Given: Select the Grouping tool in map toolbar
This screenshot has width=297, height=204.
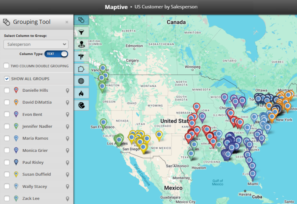Looking at the screenshot, I should [81, 20].
